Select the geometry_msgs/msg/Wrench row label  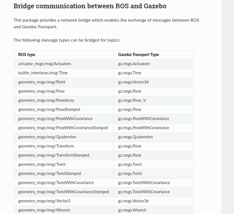point(44,210)
